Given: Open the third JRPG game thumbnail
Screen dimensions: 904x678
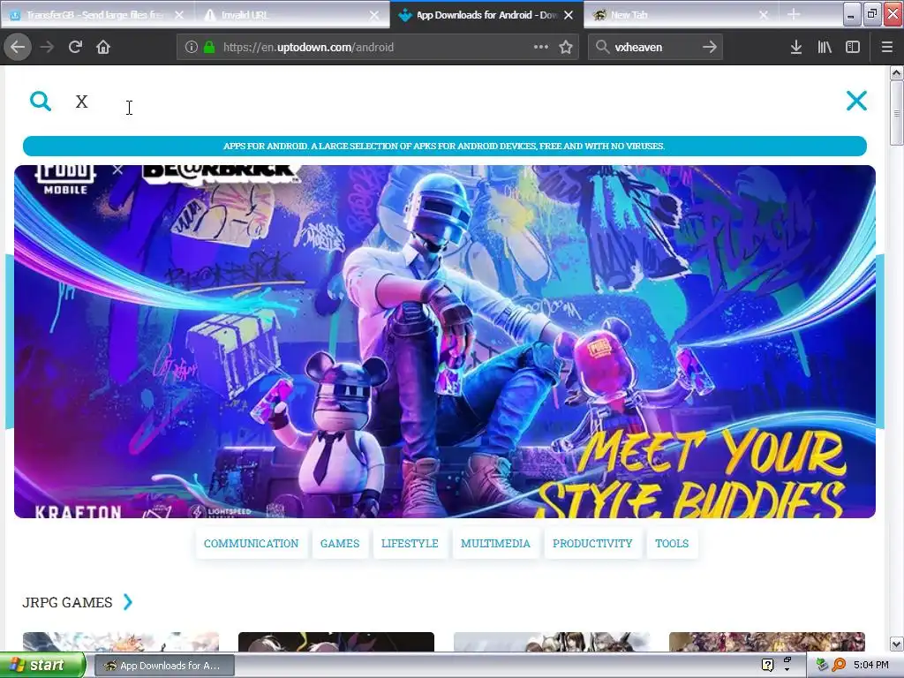Looking at the screenshot, I should coord(552,642).
